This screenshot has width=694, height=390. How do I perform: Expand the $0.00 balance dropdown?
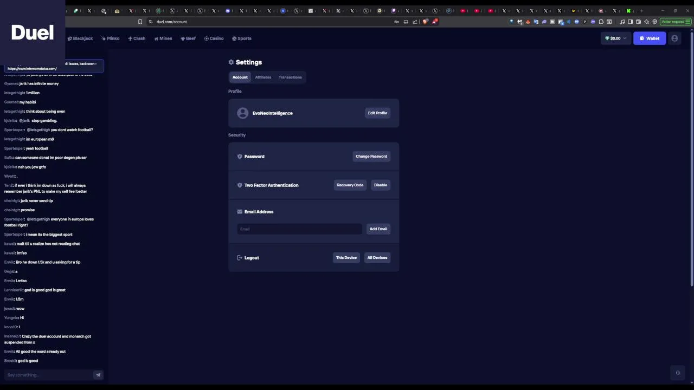point(615,38)
